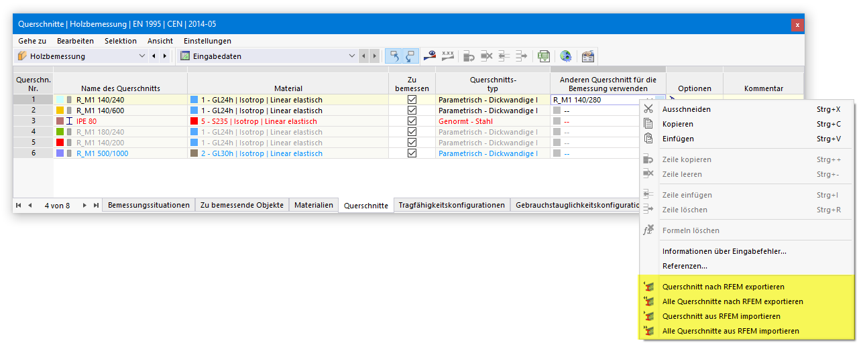Screen dimensions: 867x355
Task: Click the icon next to Kopieren entry
Action: [648, 124]
